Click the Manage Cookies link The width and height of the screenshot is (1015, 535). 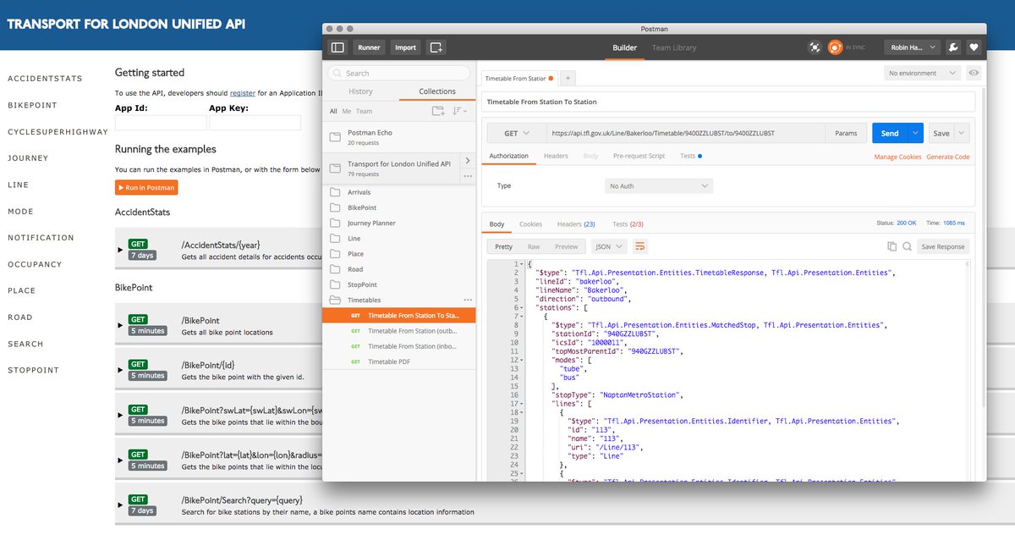(x=897, y=157)
